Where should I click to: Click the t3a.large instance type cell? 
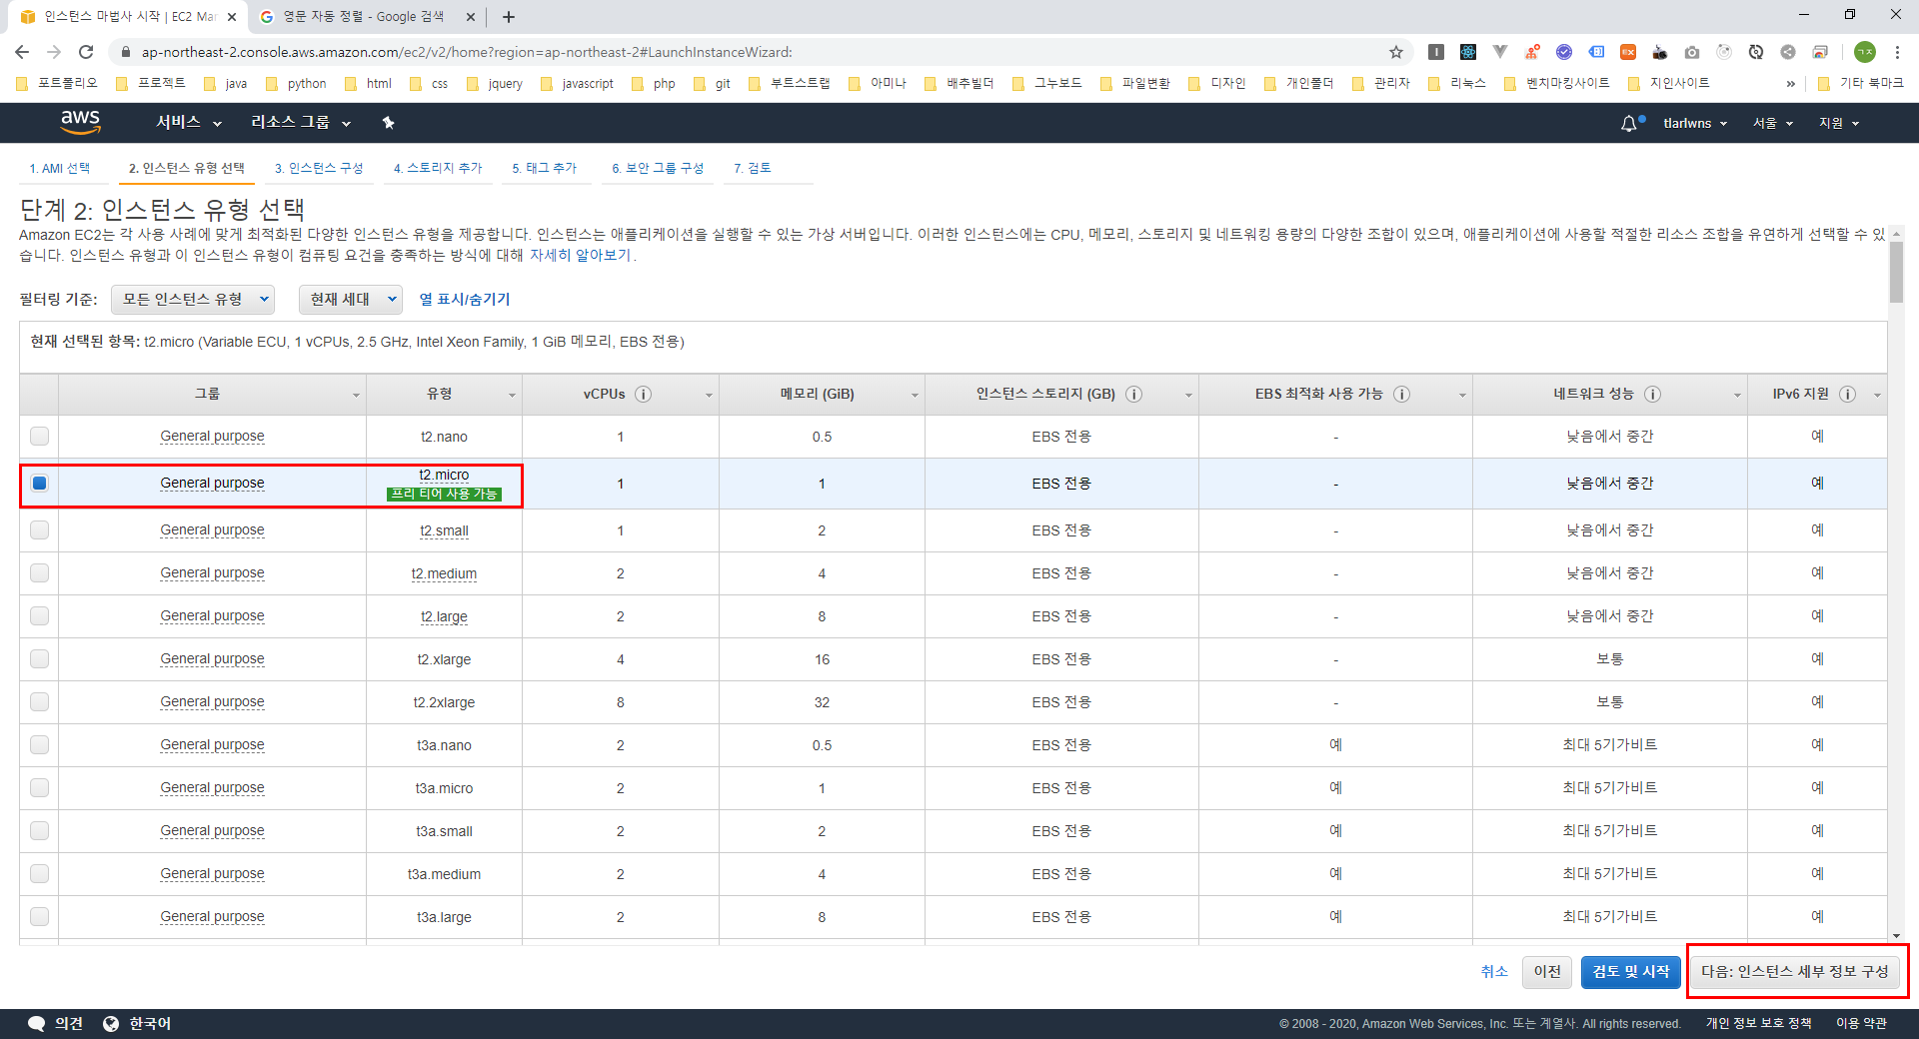coord(444,917)
